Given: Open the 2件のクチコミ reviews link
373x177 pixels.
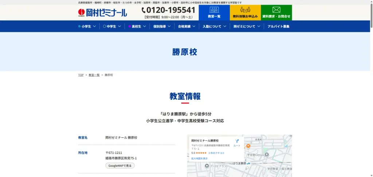Looking at the screenshot, I should click(x=216, y=153).
